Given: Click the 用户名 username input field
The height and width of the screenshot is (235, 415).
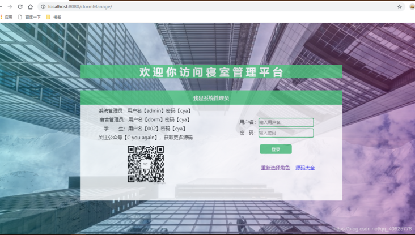Looking at the screenshot, I should [286, 122].
